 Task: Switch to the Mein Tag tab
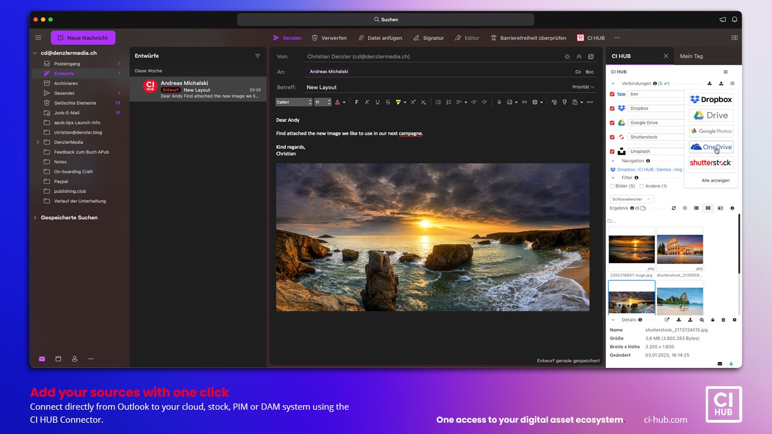[x=691, y=56]
